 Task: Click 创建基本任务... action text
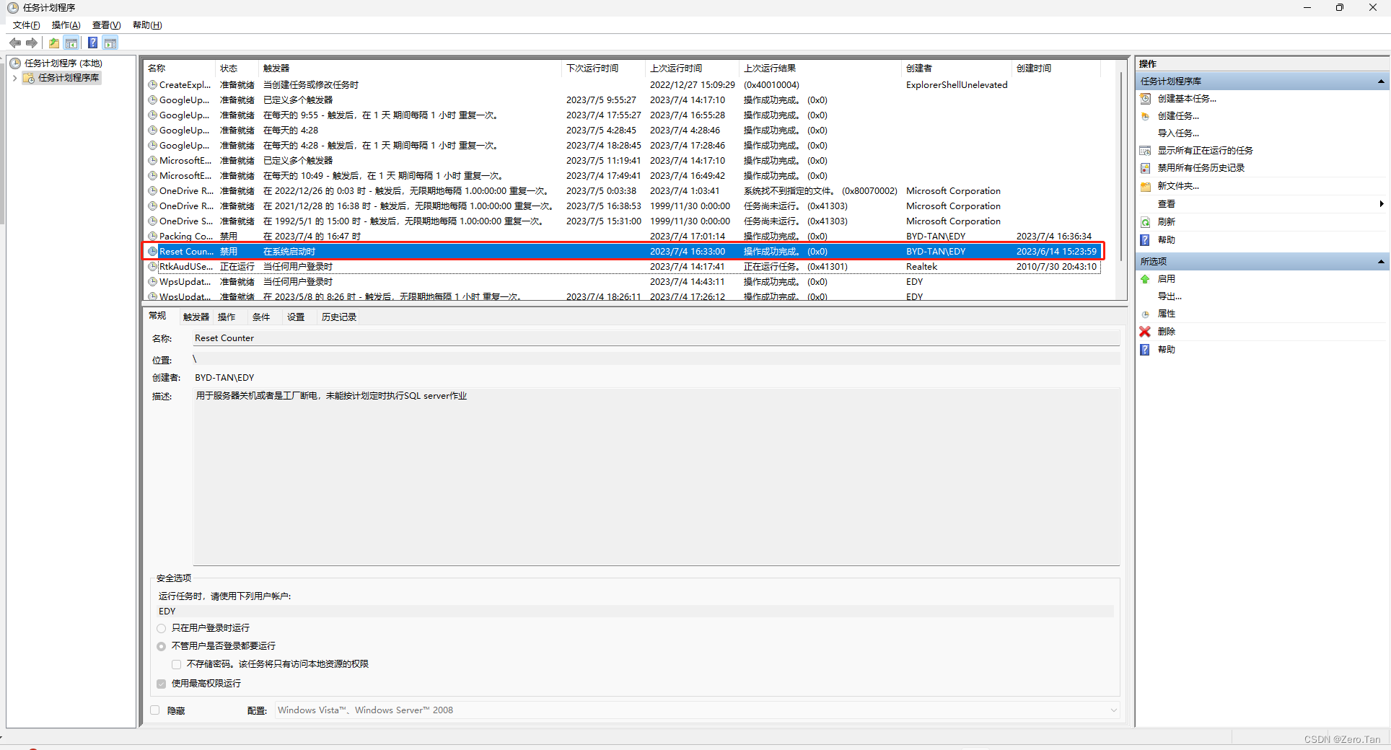pos(1187,99)
